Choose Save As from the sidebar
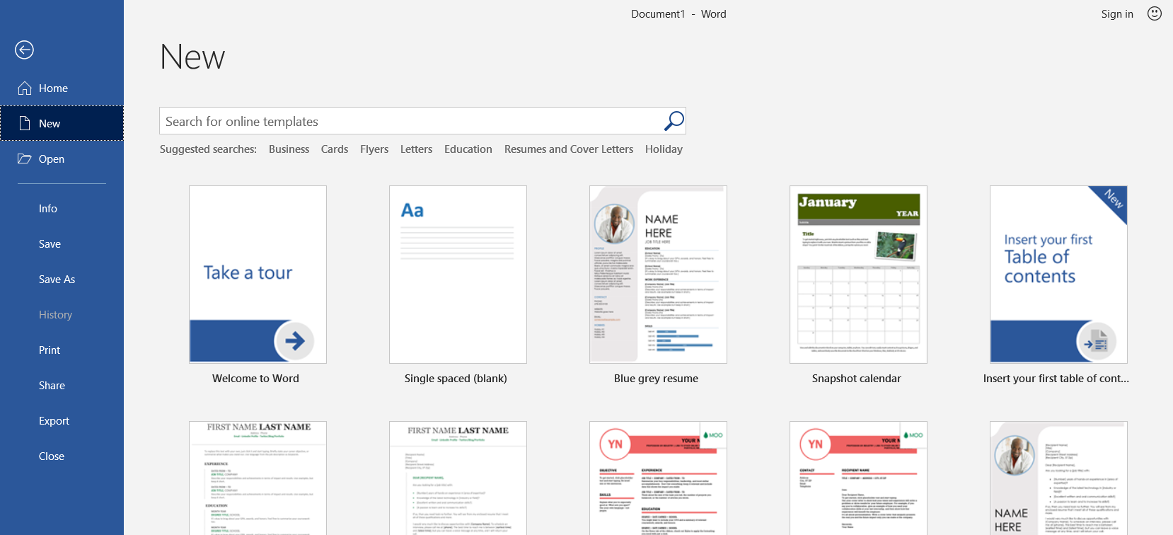Screen dimensions: 1173x535 point(57,279)
